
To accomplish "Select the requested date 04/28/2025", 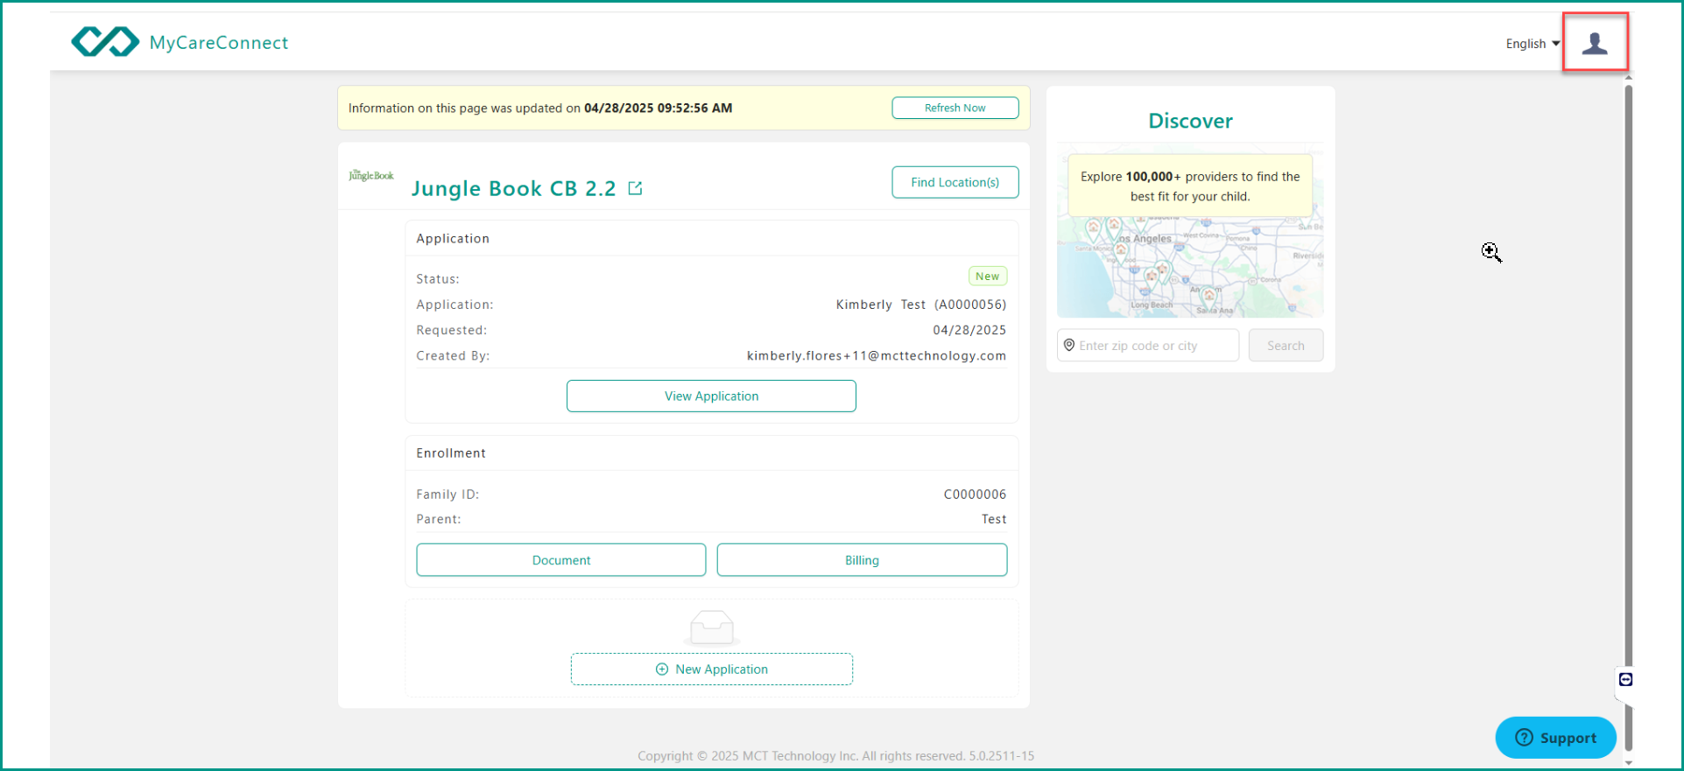I will pyautogui.click(x=969, y=330).
